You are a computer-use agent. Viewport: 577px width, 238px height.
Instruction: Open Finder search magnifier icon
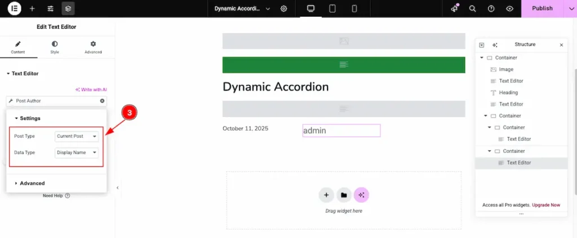472,8
